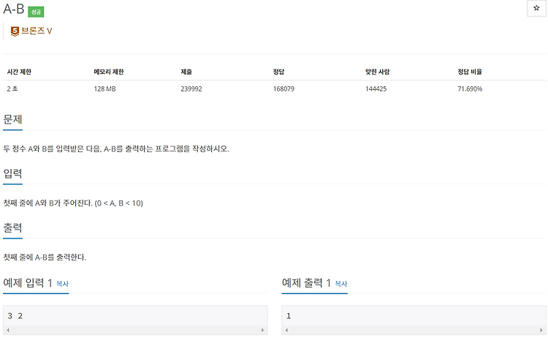
Task: Click right scroll arrow of example input box
Action: pos(262,330)
